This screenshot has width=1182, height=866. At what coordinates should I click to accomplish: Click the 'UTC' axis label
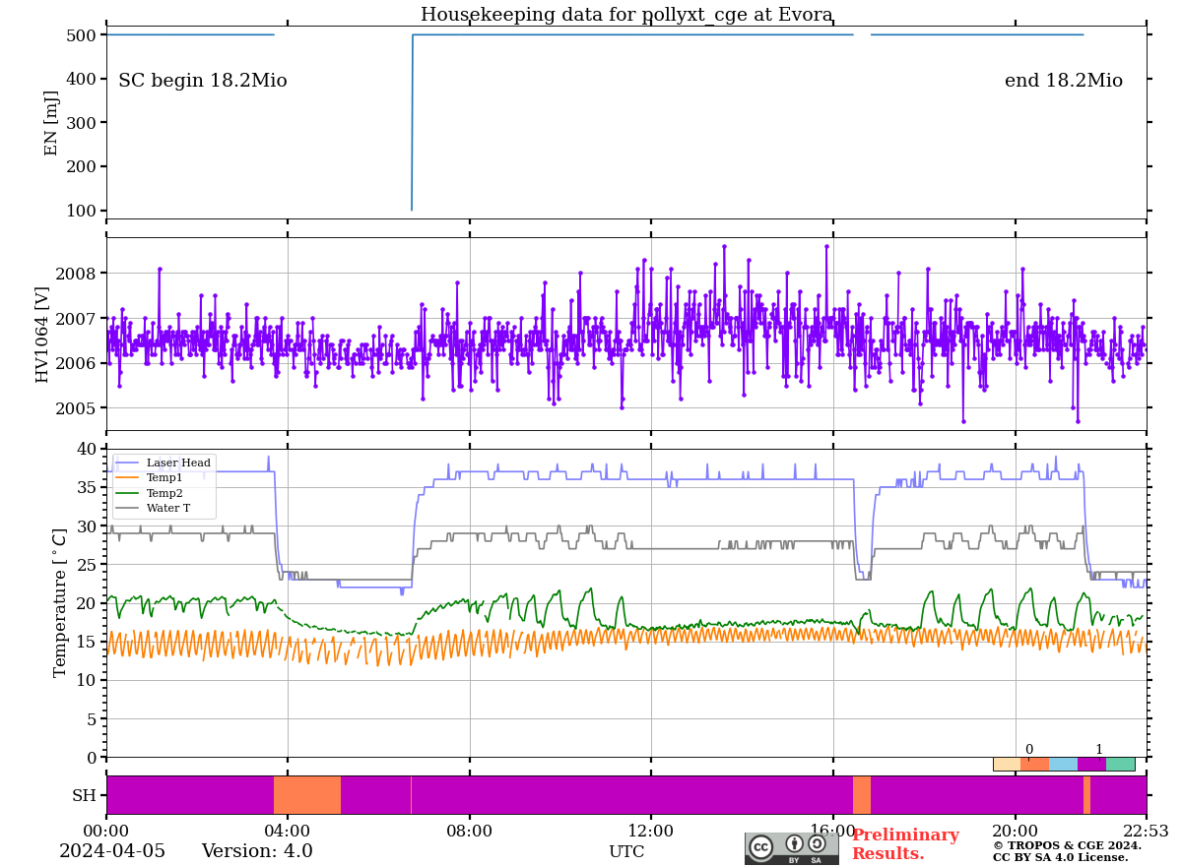pos(626,852)
